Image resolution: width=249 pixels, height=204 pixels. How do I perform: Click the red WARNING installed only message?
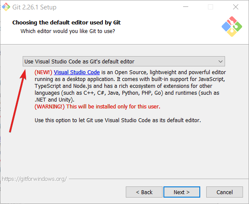[98, 107]
